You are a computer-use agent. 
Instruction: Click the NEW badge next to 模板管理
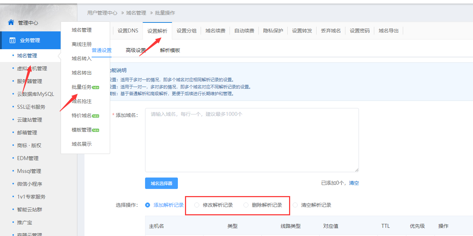tap(96, 130)
